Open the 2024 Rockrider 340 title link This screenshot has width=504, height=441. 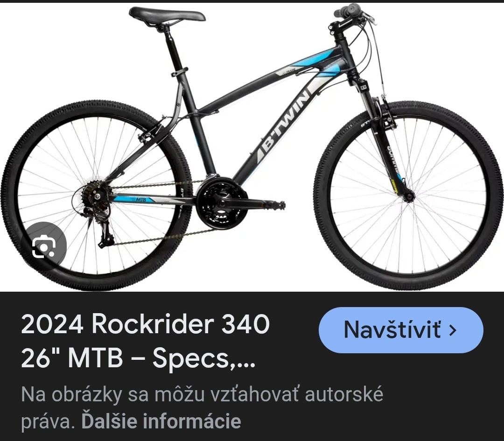coord(145,341)
